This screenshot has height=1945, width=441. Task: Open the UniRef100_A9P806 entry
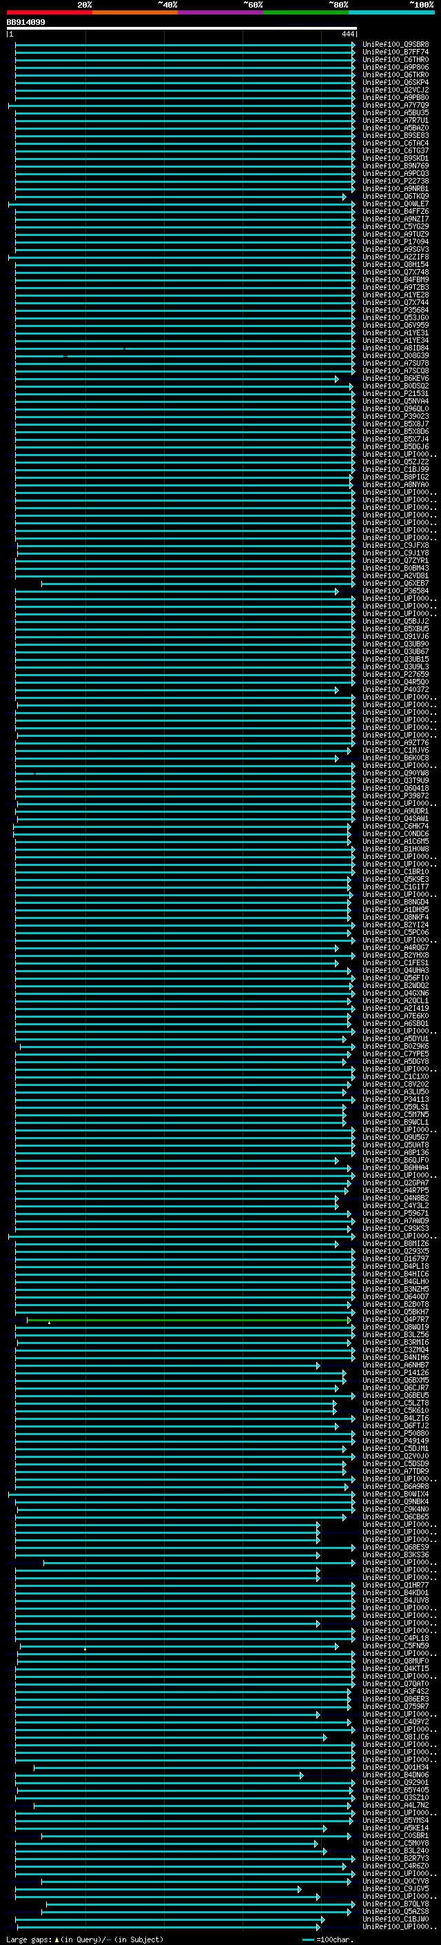click(396, 67)
